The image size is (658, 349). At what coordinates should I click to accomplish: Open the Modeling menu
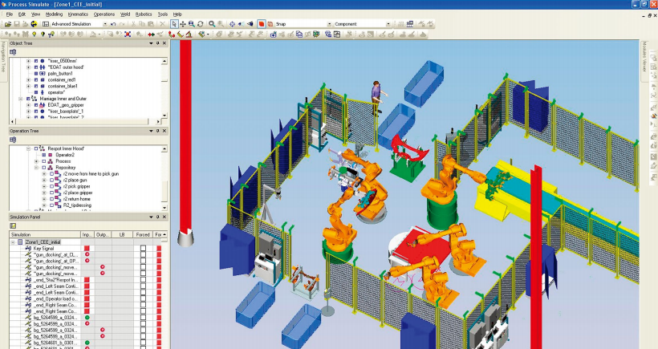(54, 14)
